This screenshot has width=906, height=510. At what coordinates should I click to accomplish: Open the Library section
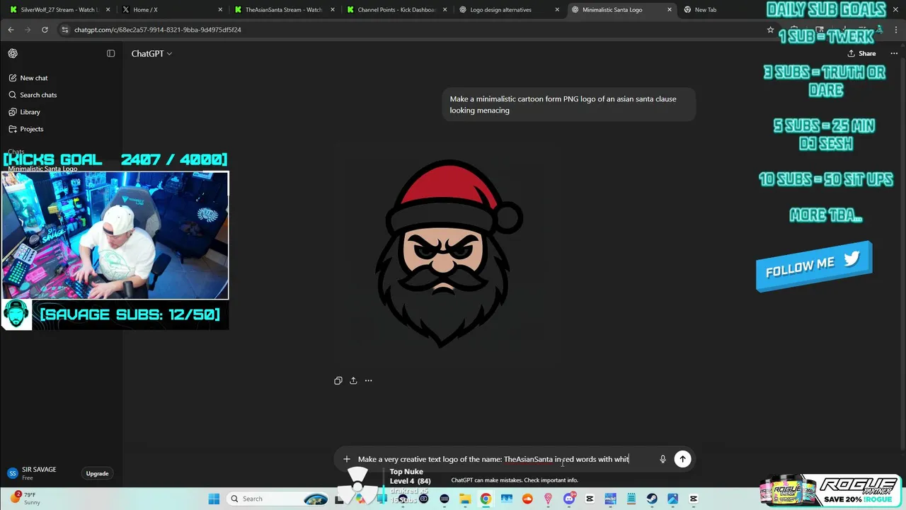tap(25, 112)
